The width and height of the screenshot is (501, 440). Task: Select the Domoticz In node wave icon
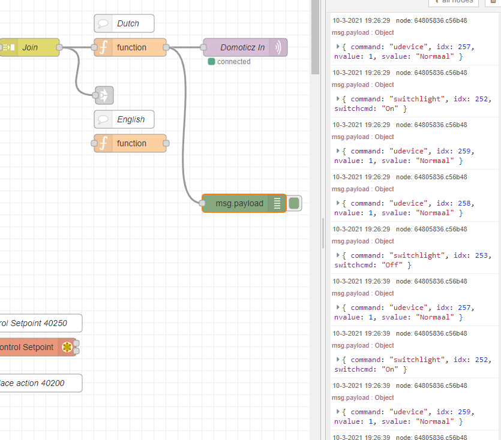278,47
